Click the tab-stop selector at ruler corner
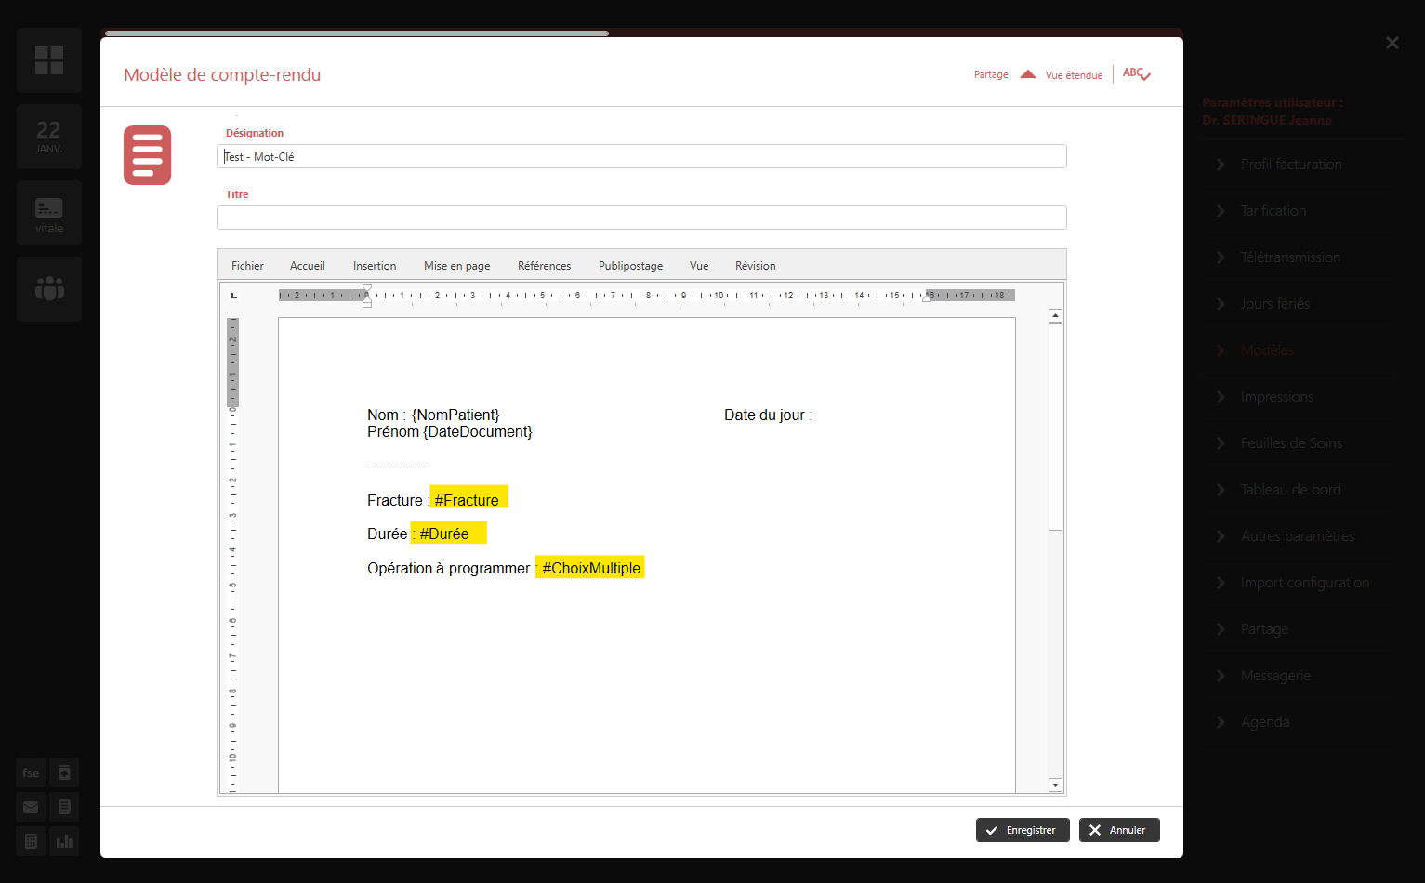This screenshot has width=1425, height=883. (234, 296)
